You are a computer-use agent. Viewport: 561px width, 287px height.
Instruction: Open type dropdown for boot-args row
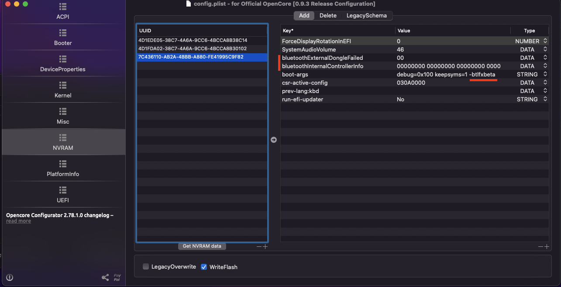click(545, 75)
